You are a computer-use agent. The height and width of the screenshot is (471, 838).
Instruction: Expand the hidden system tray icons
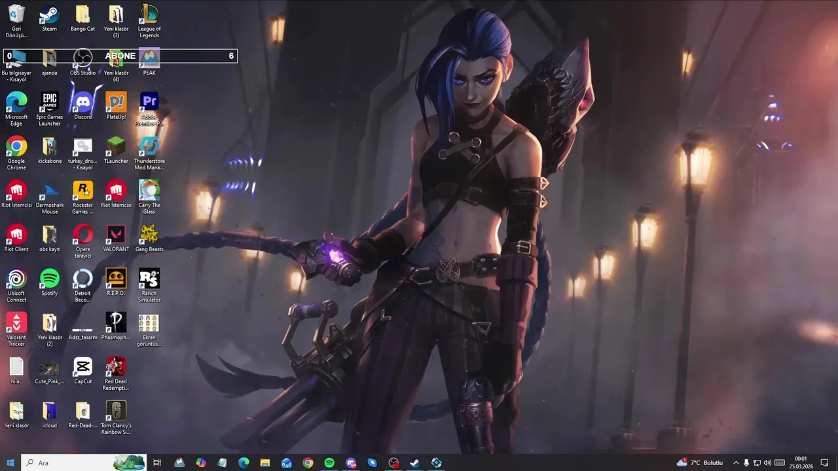pos(736,462)
